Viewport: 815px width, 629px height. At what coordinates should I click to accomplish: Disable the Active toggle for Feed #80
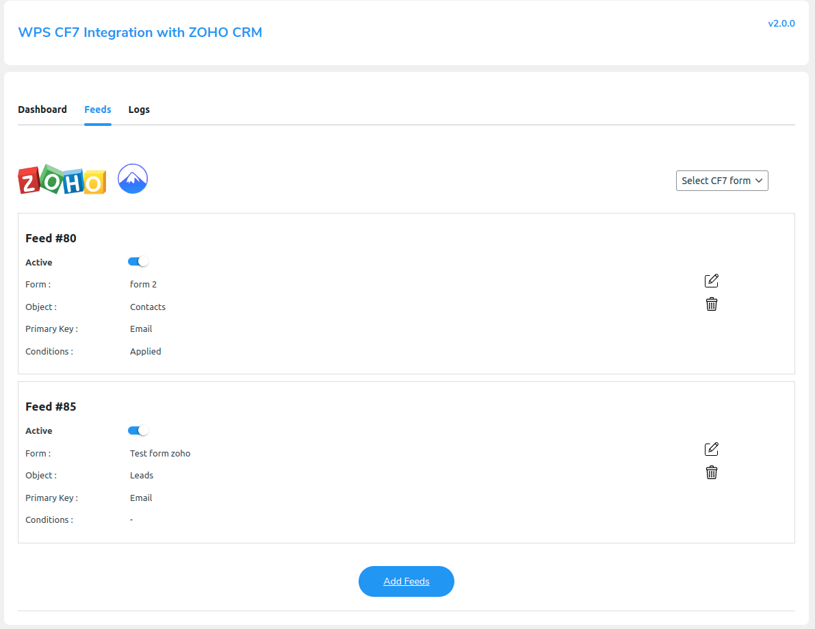point(138,261)
